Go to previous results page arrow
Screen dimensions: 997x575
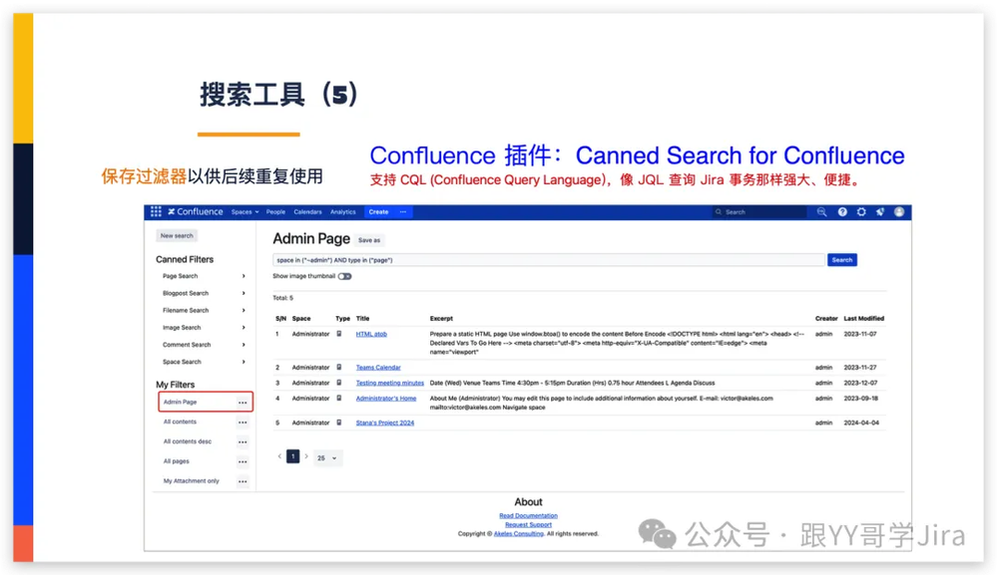tap(279, 457)
